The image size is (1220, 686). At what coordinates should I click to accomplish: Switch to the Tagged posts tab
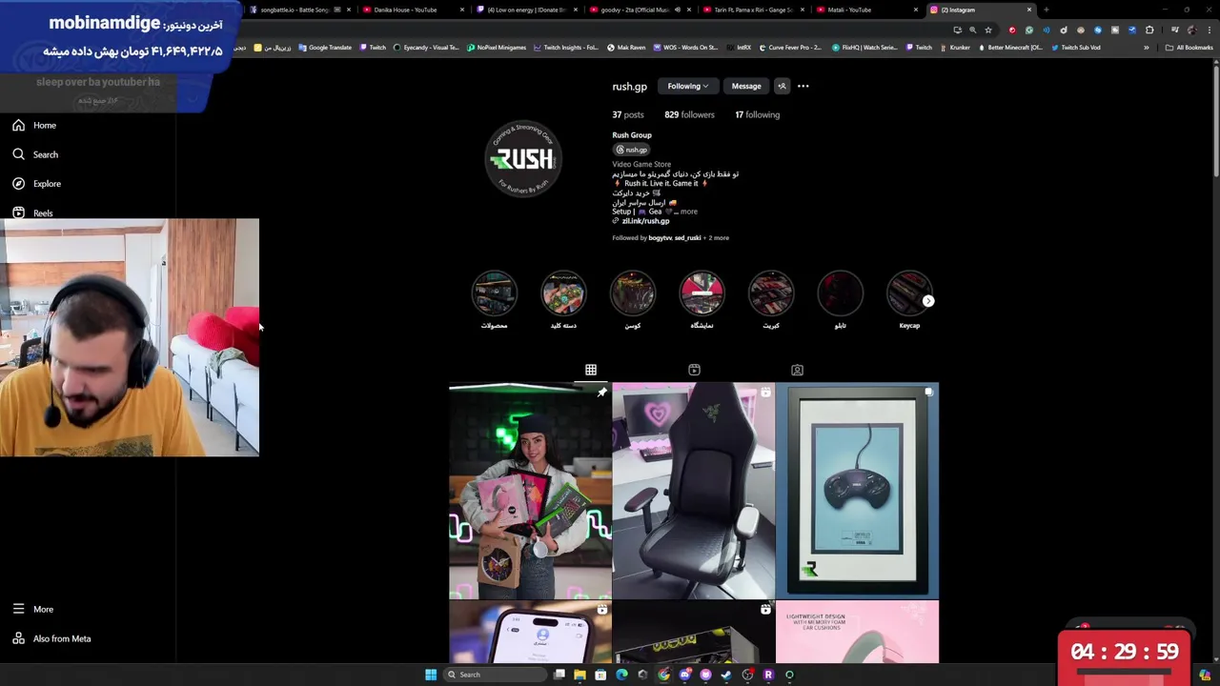(797, 370)
